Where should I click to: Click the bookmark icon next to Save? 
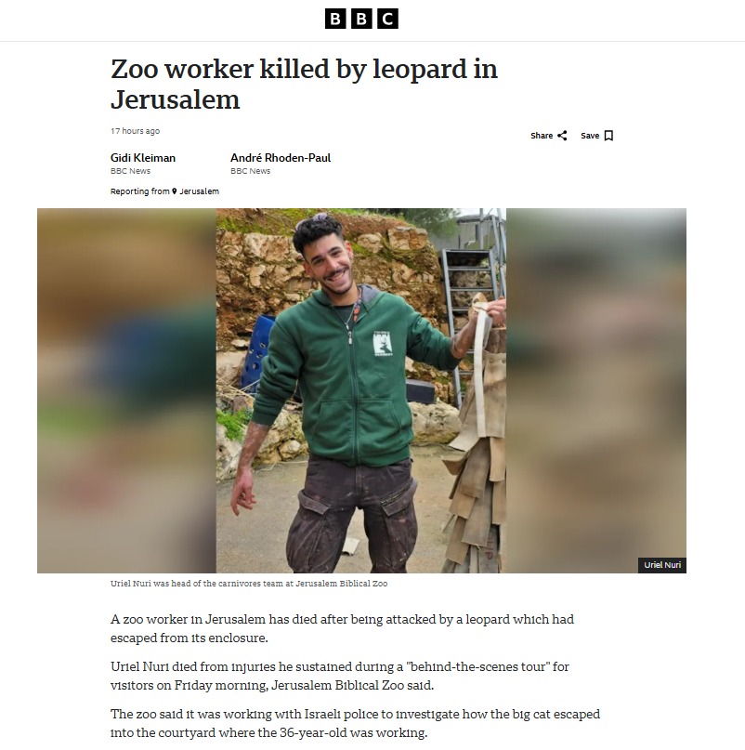point(608,136)
